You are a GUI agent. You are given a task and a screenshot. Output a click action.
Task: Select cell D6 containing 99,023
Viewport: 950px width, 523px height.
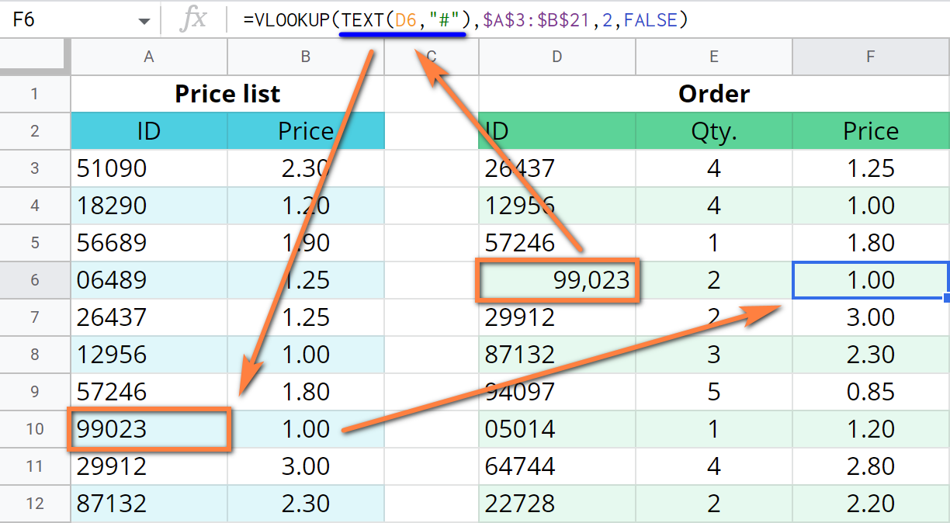pos(556,280)
